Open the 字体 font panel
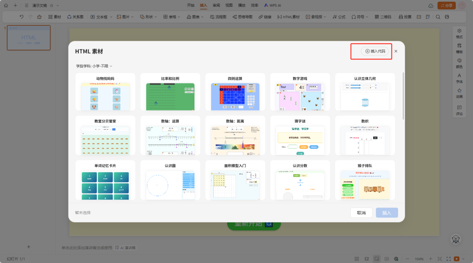 [459, 79]
